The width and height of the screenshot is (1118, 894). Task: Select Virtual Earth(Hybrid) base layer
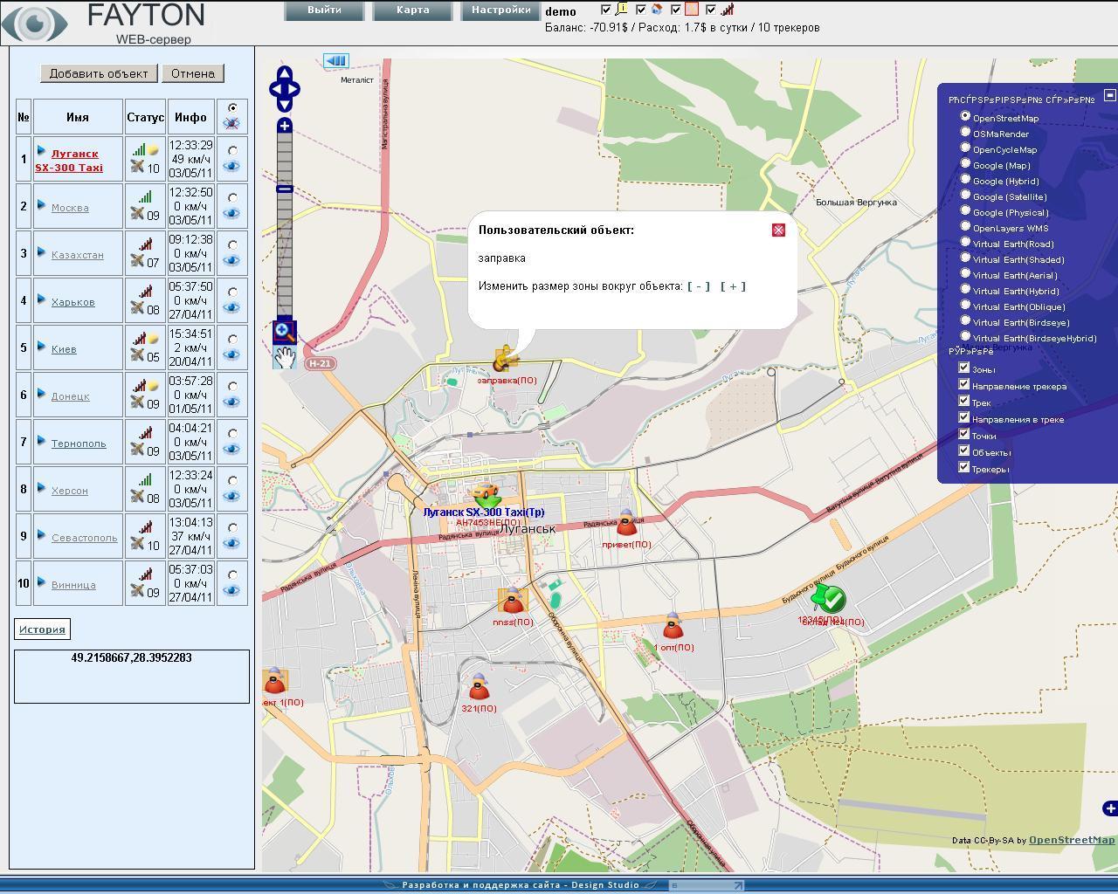point(965,289)
